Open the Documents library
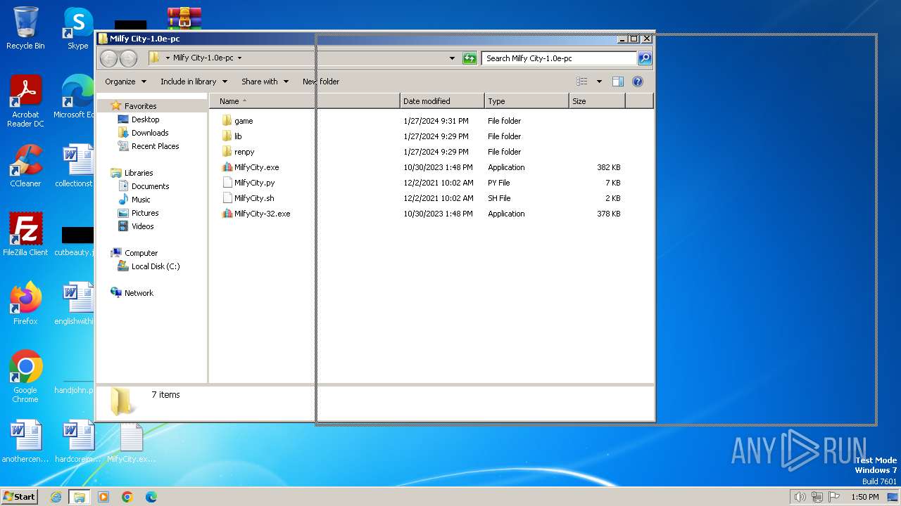The width and height of the screenshot is (901, 506). pos(150,186)
